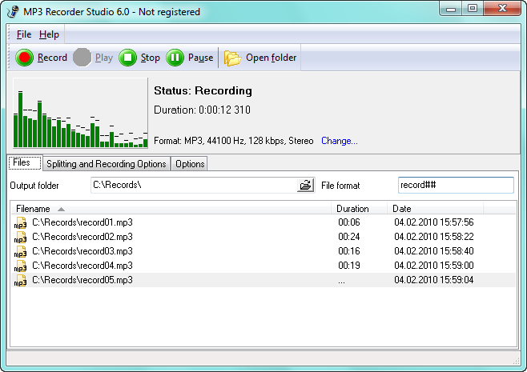527x372 pixels.
Task: Select the row C:\Records\record01.mp3
Action: (263, 222)
